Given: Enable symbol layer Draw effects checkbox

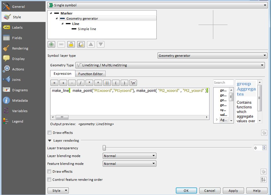Looking at the screenshot, I should pos(49,132).
